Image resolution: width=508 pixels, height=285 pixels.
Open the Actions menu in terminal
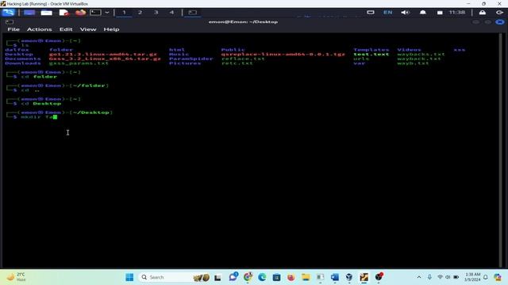pyautogui.click(x=39, y=29)
